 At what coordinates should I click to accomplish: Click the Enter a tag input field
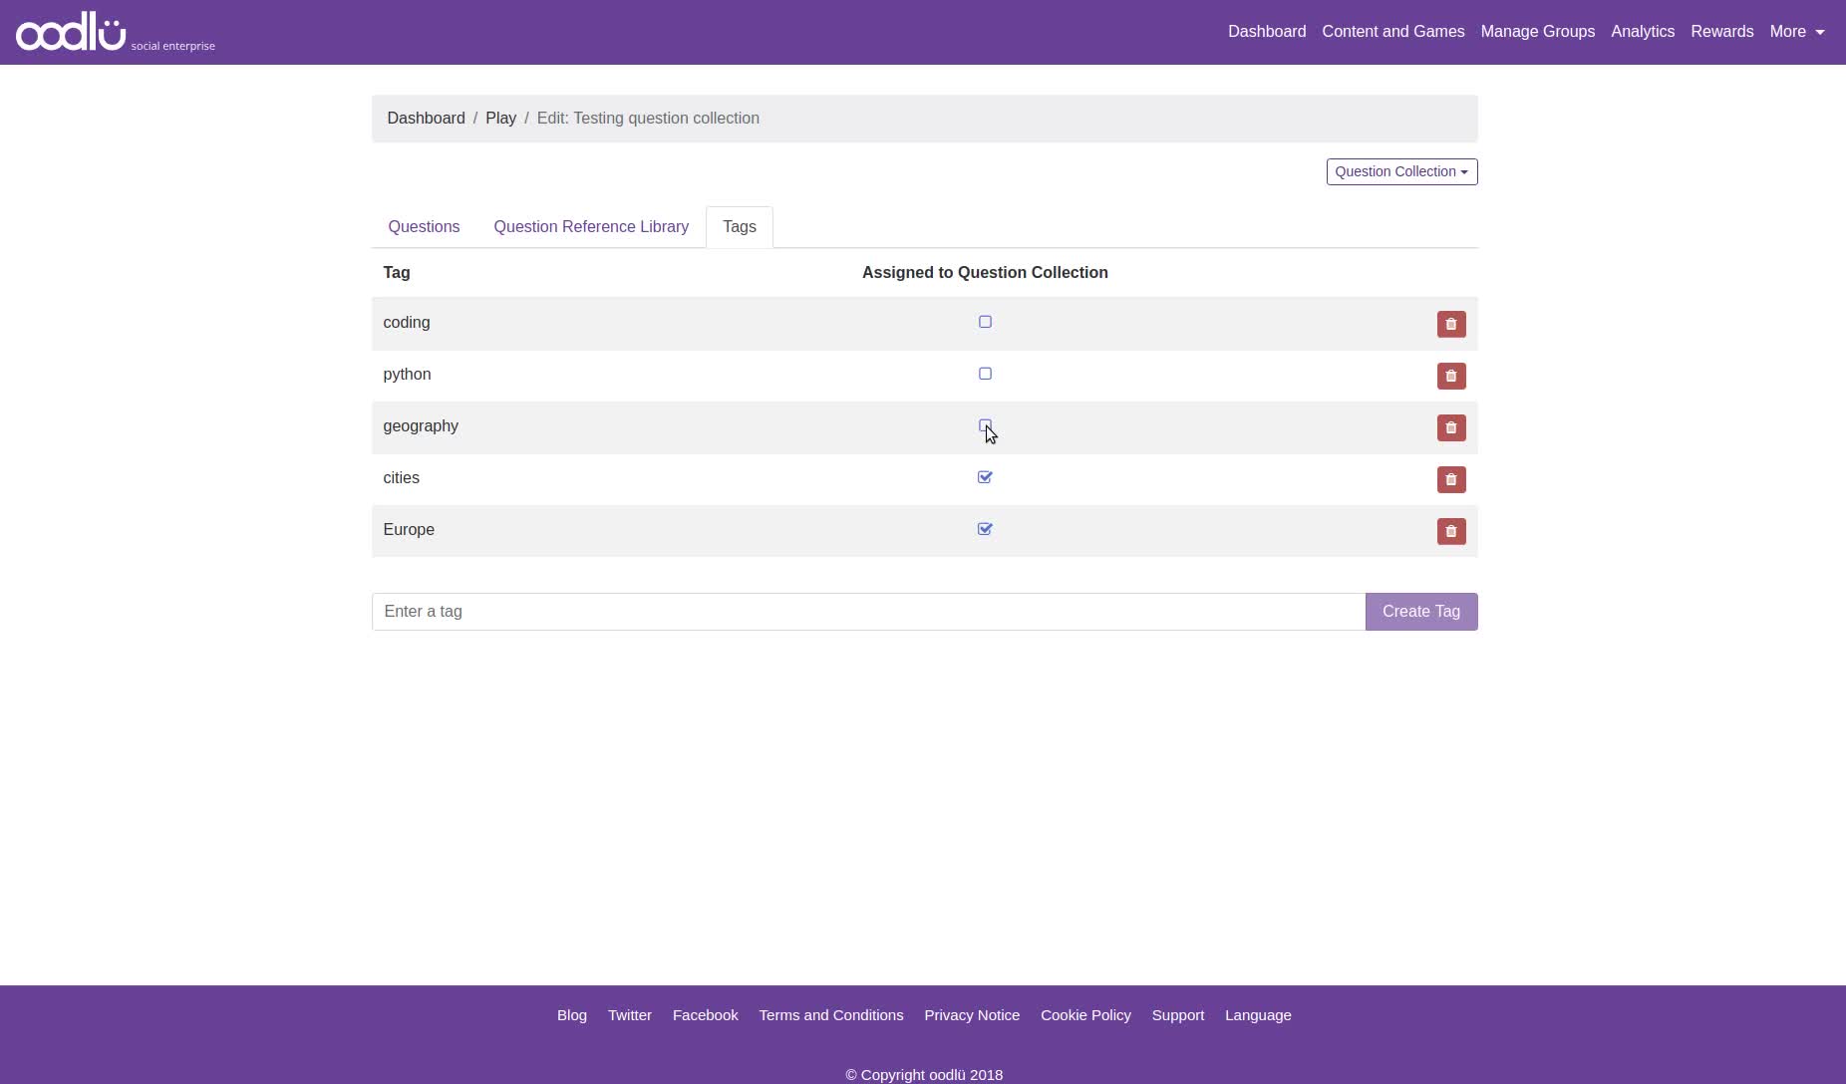tap(867, 611)
